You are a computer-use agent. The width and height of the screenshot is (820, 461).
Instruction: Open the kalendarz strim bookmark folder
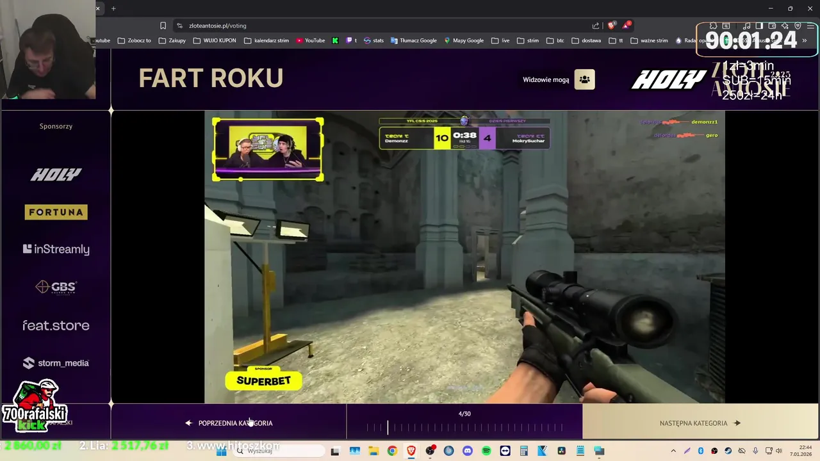click(x=266, y=40)
